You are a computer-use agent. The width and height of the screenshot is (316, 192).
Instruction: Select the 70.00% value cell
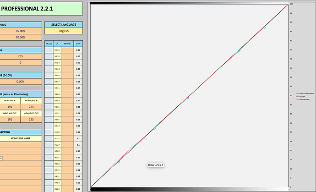(x=20, y=37)
